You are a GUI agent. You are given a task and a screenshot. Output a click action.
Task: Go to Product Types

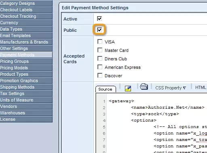click(x=26, y=74)
